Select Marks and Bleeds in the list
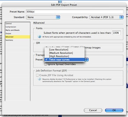Image resolution: width=128 pixels, height=117 pixels. click(x=18, y=30)
